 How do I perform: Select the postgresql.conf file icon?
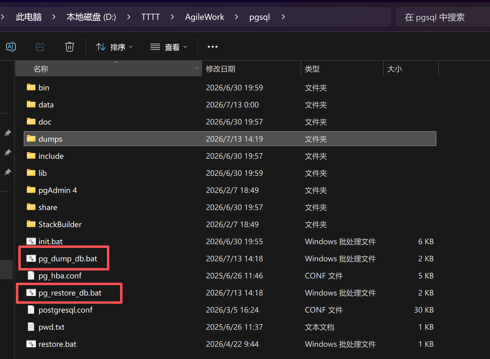(x=31, y=310)
